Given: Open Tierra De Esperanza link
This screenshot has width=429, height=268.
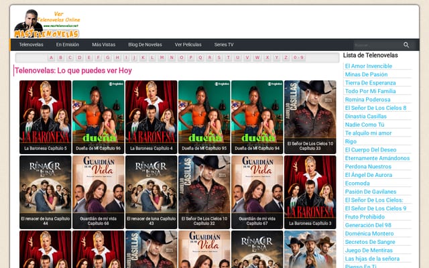Looking at the screenshot, I should coord(371,83).
